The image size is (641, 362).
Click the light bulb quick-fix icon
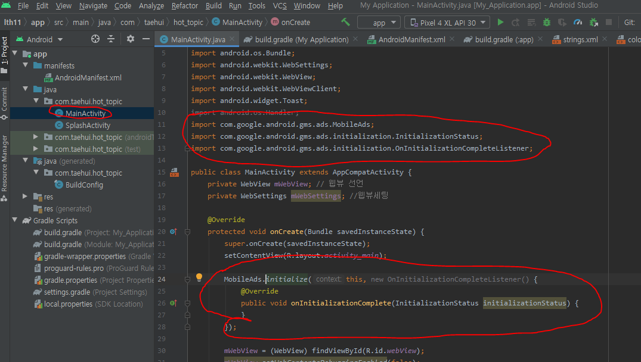(199, 277)
